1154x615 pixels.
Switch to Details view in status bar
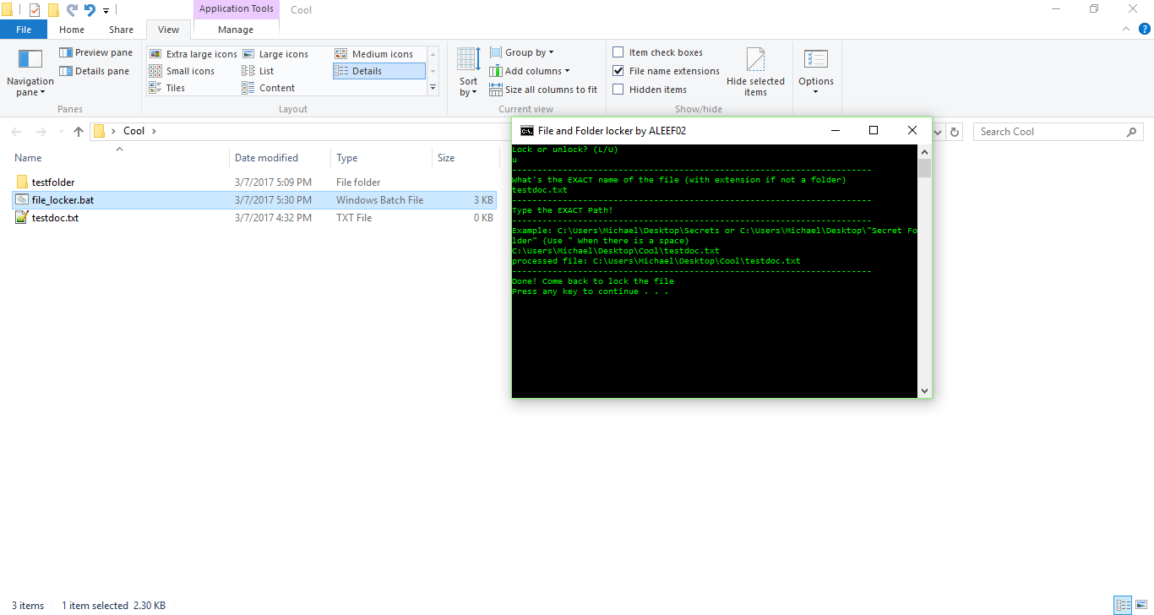[x=1122, y=605]
